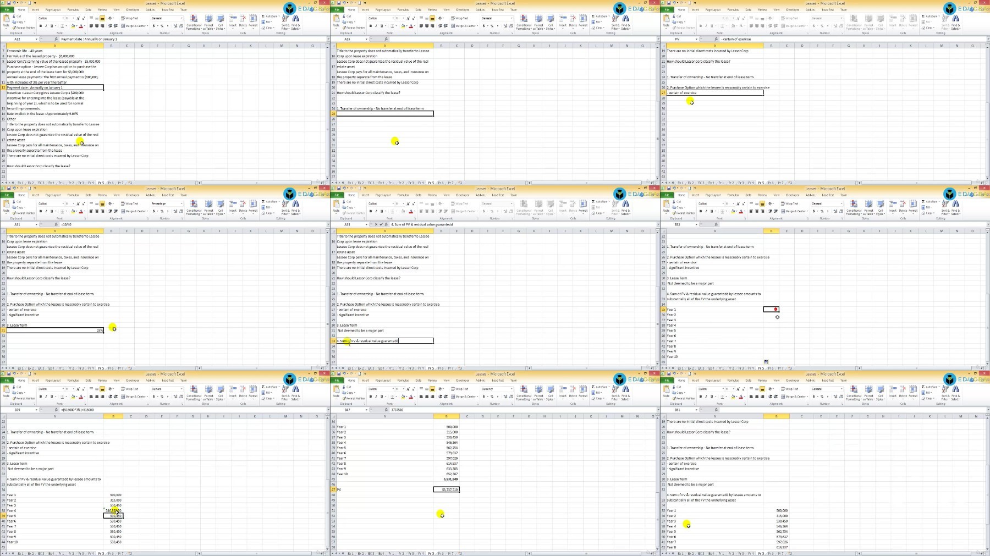Open Cell Styles in the A31 window

coord(221,207)
